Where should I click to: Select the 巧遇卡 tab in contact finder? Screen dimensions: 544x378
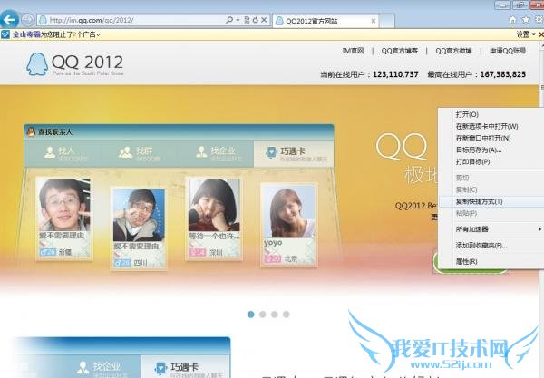coord(294,153)
